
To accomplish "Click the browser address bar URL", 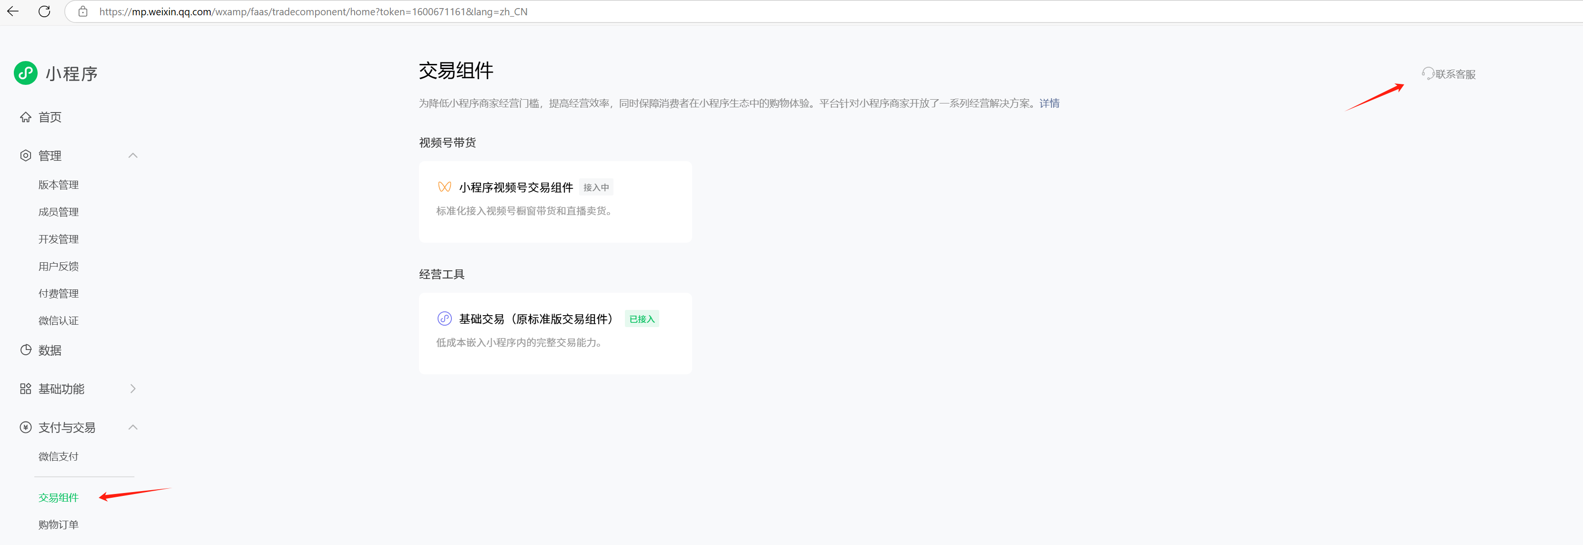I will click(313, 11).
